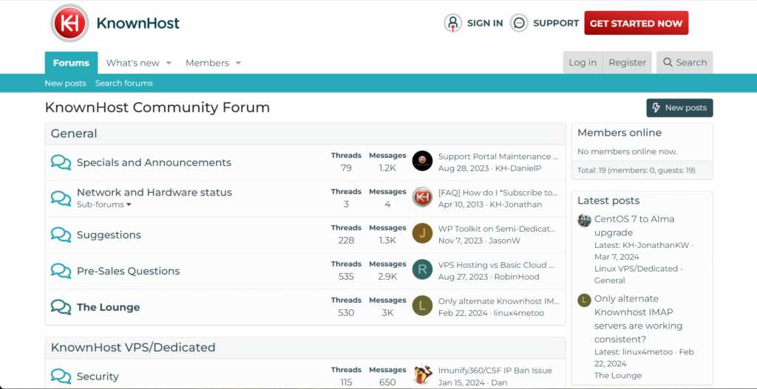Click the Security forum bubble icon

tap(61, 376)
